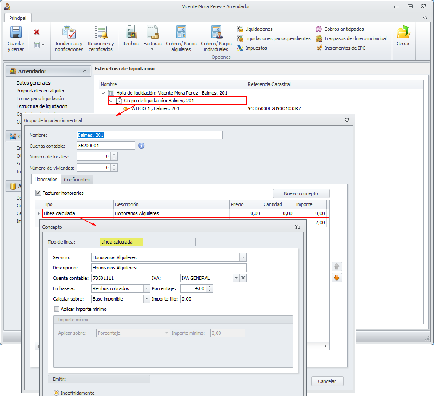The width and height of the screenshot is (434, 396).
Task: Move concept down with orange arrow
Action: (337, 278)
